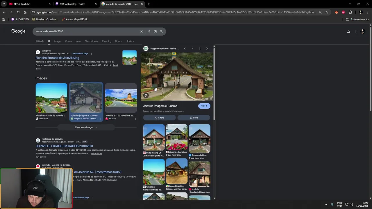Open Historia da Cidade YouTube related image
Screen dimensions: 372x209
click(199, 174)
